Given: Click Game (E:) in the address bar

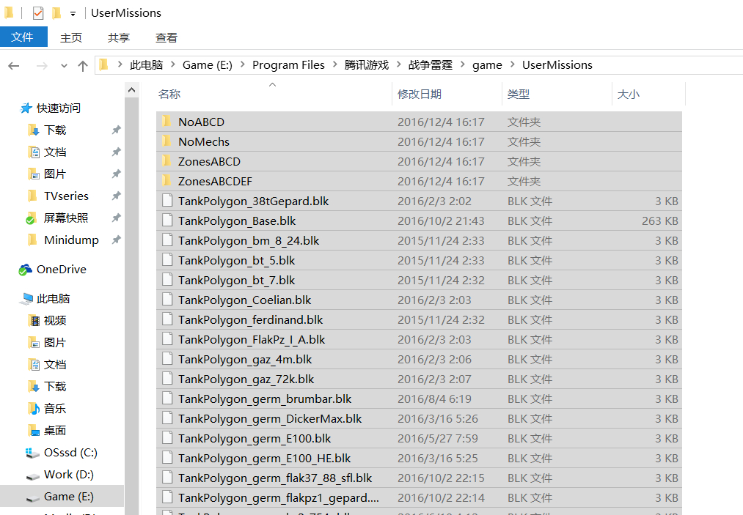Looking at the screenshot, I should pos(208,65).
